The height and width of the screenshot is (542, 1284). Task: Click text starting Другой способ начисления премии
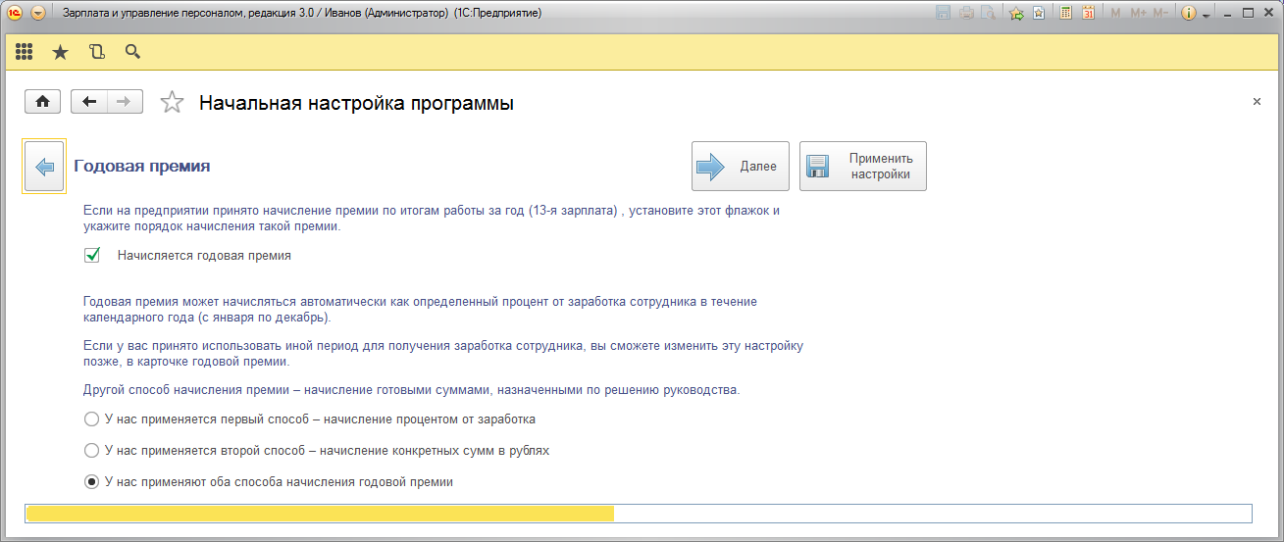[x=412, y=390]
